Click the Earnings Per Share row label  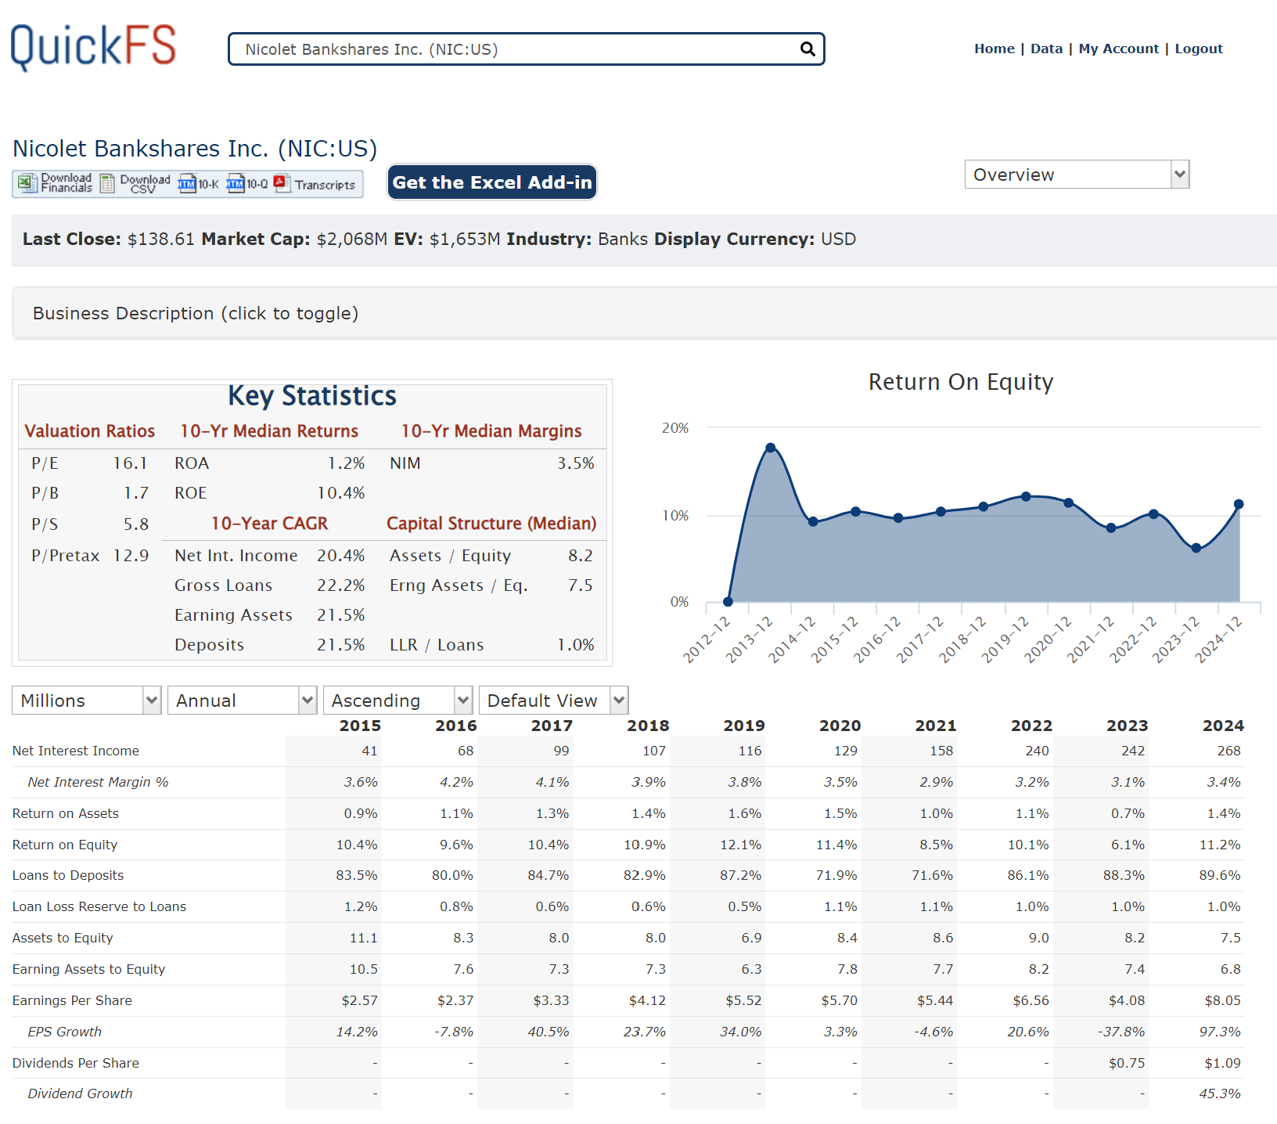point(72,1000)
